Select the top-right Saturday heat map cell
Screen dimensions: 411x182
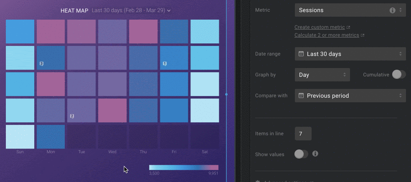click(205, 32)
